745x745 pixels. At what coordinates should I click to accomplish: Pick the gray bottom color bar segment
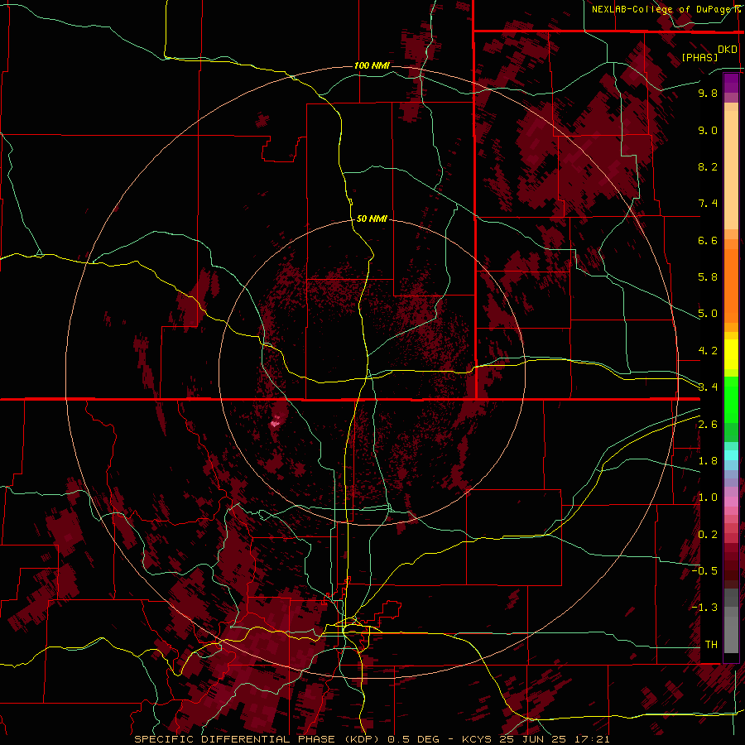point(731,630)
